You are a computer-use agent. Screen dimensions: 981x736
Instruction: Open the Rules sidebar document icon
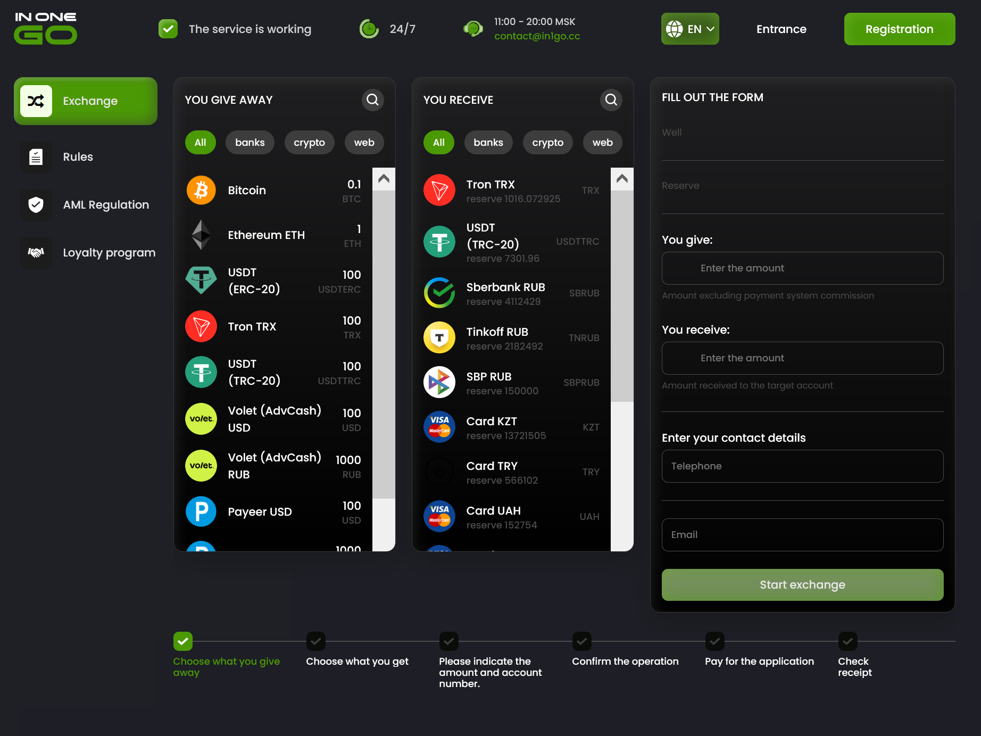click(36, 157)
